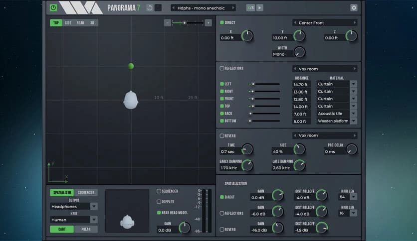Disable the Near Head Model checkbox
This screenshot has height=241, width=417.
[159, 213]
